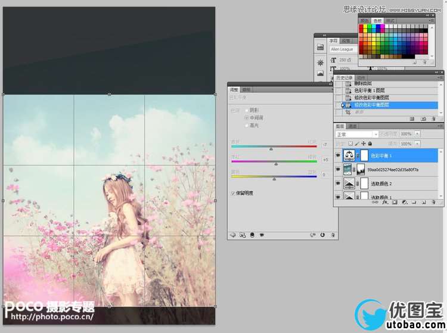
Task: Create new document from state icon in History
Action: (412, 119)
